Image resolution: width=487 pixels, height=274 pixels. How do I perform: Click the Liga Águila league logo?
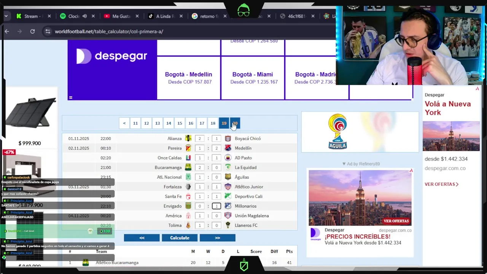337,132
